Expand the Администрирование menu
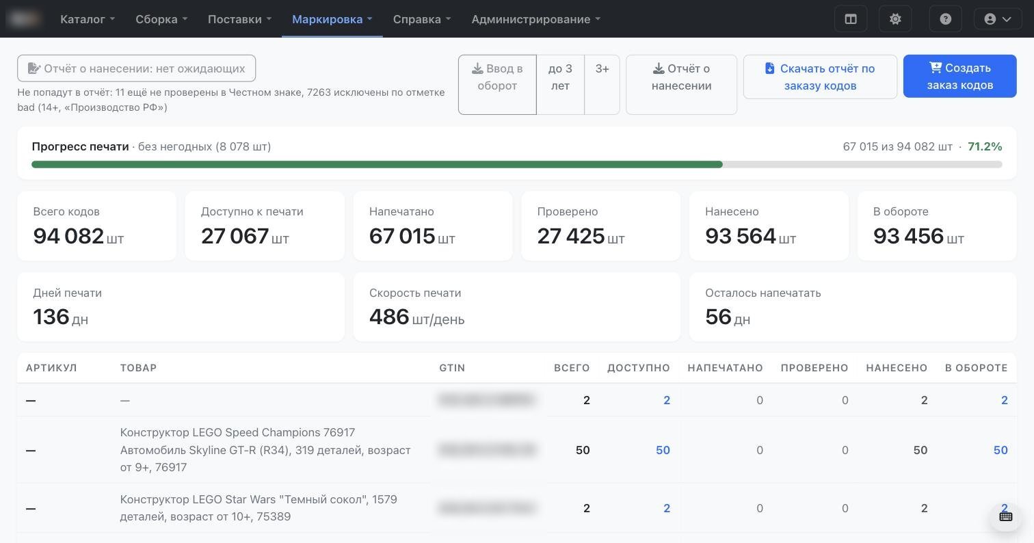The height and width of the screenshot is (543, 1034). point(535,19)
